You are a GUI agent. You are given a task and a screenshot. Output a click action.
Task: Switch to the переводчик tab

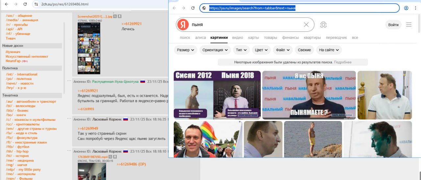pos(336,38)
